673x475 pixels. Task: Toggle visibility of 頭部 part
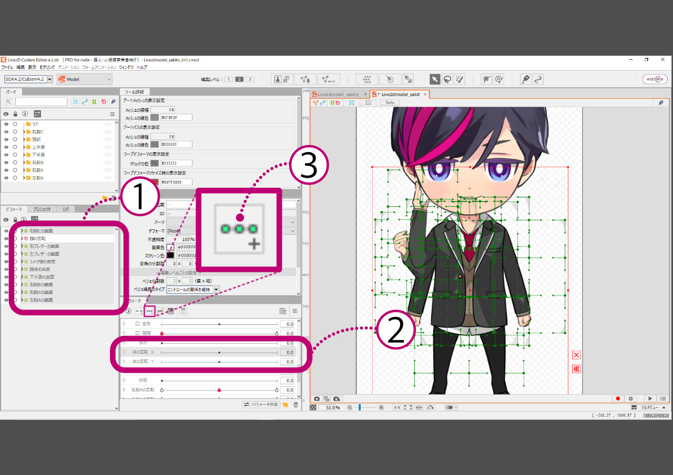(6, 140)
